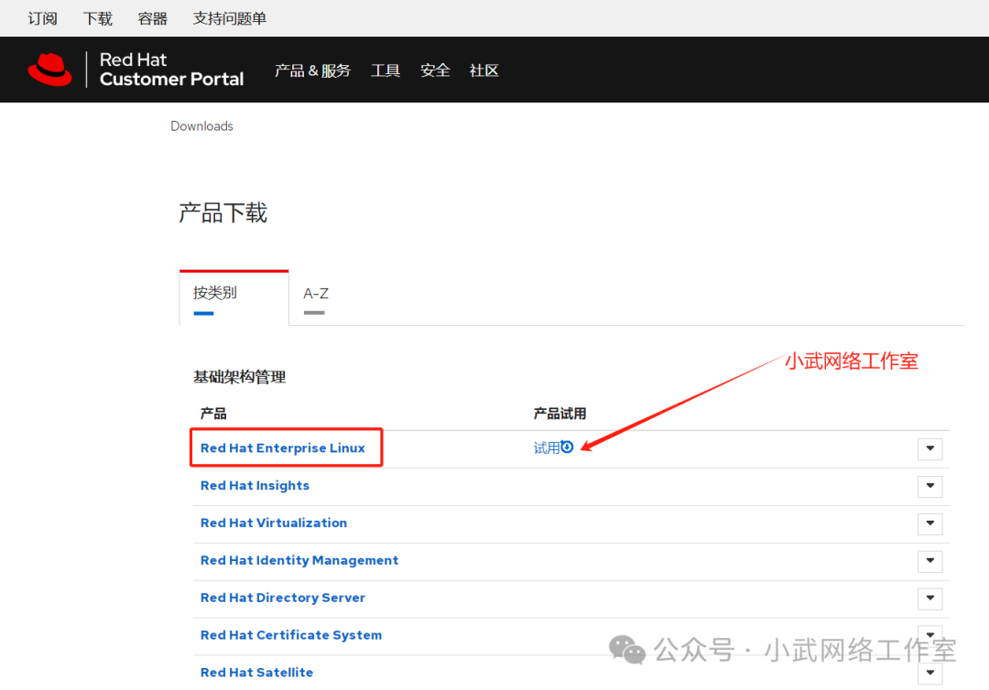Open the Red Hat Certificate System link

(291, 635)
